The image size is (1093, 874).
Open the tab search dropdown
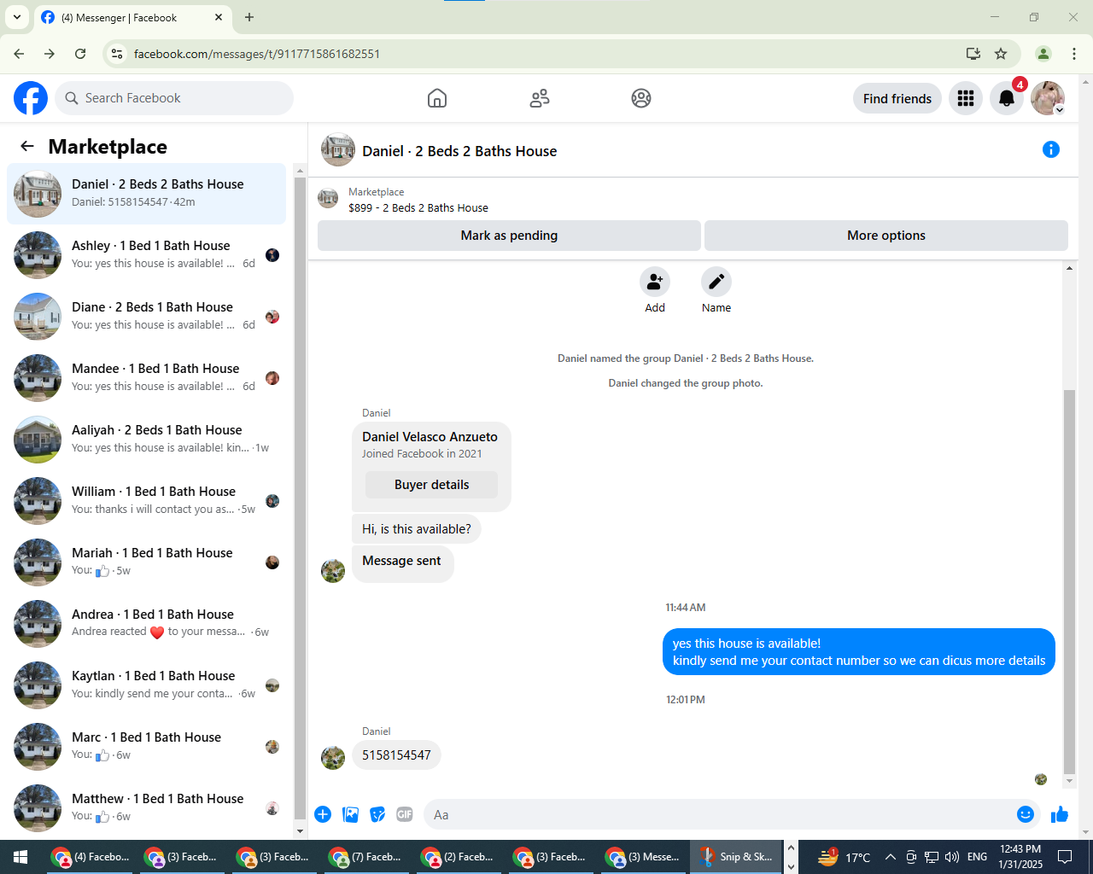[x=17, y=17]
